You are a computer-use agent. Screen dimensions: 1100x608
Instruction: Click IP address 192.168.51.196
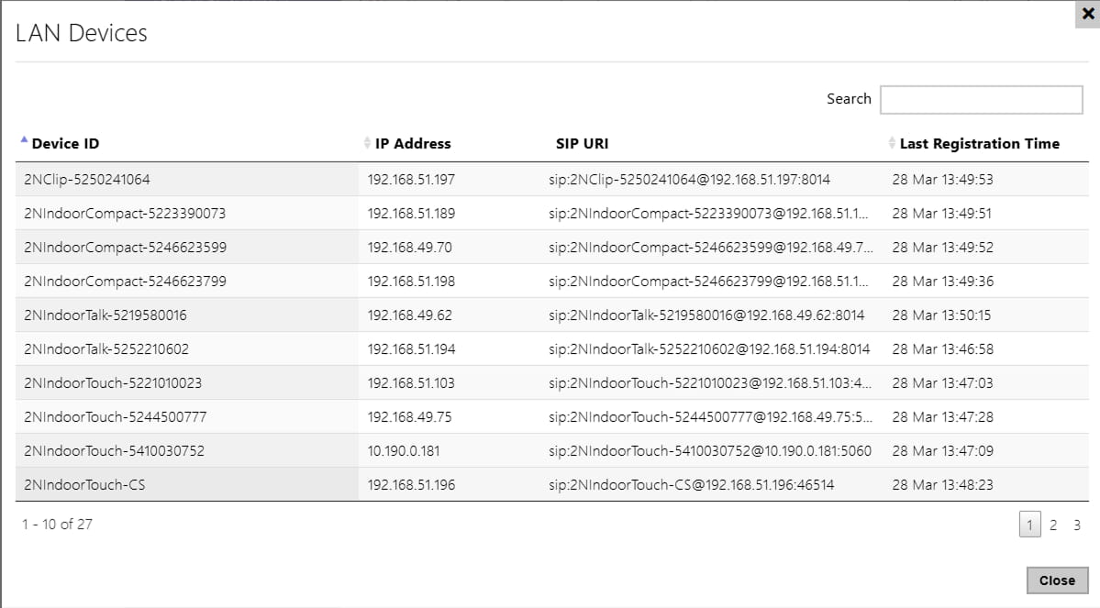411,484
